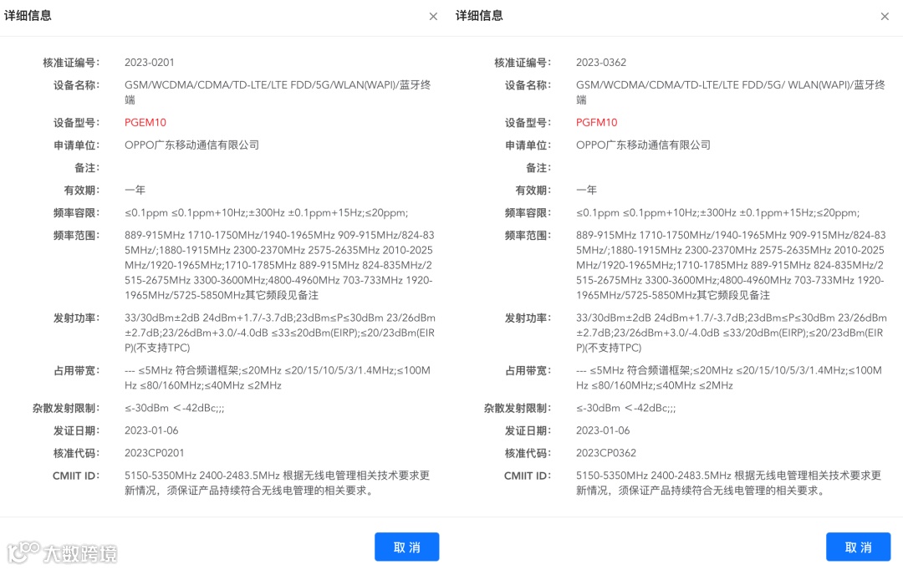Click 申请单位 label in left dialog
The image size is (903, 570).
[x=76, y=145]
